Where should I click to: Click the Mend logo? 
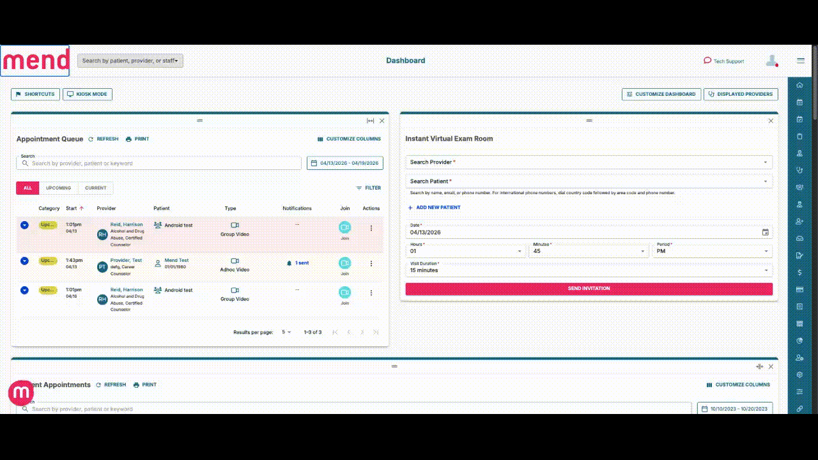[35, 61]
